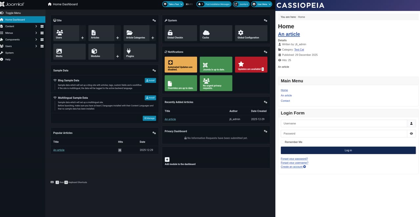Open Privacy Dashboard module settings gear
This screenshot has width=420, height=217.
pyautogui.click(x=265, y=131)
